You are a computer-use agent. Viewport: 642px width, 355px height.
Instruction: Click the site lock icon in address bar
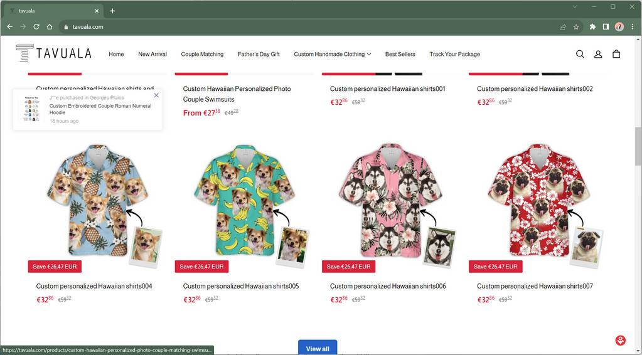click(65, 27)
